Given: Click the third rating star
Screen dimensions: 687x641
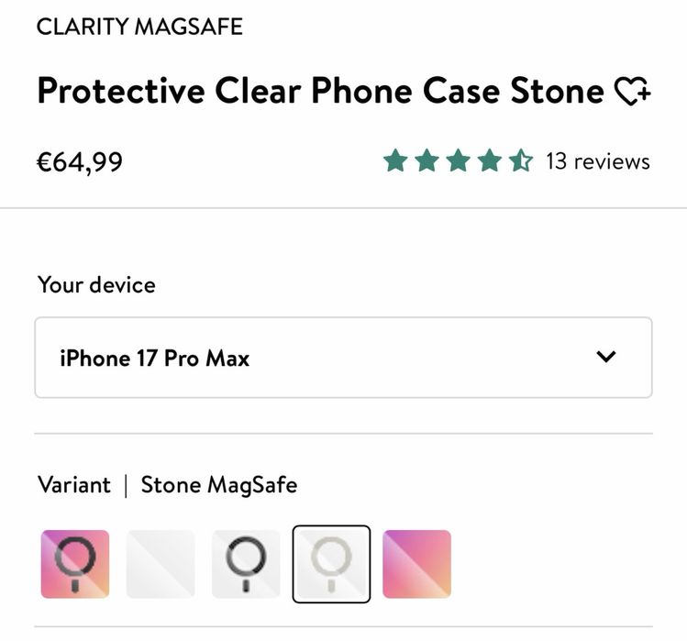Looking at the screenshot, I should click(458, 162).
